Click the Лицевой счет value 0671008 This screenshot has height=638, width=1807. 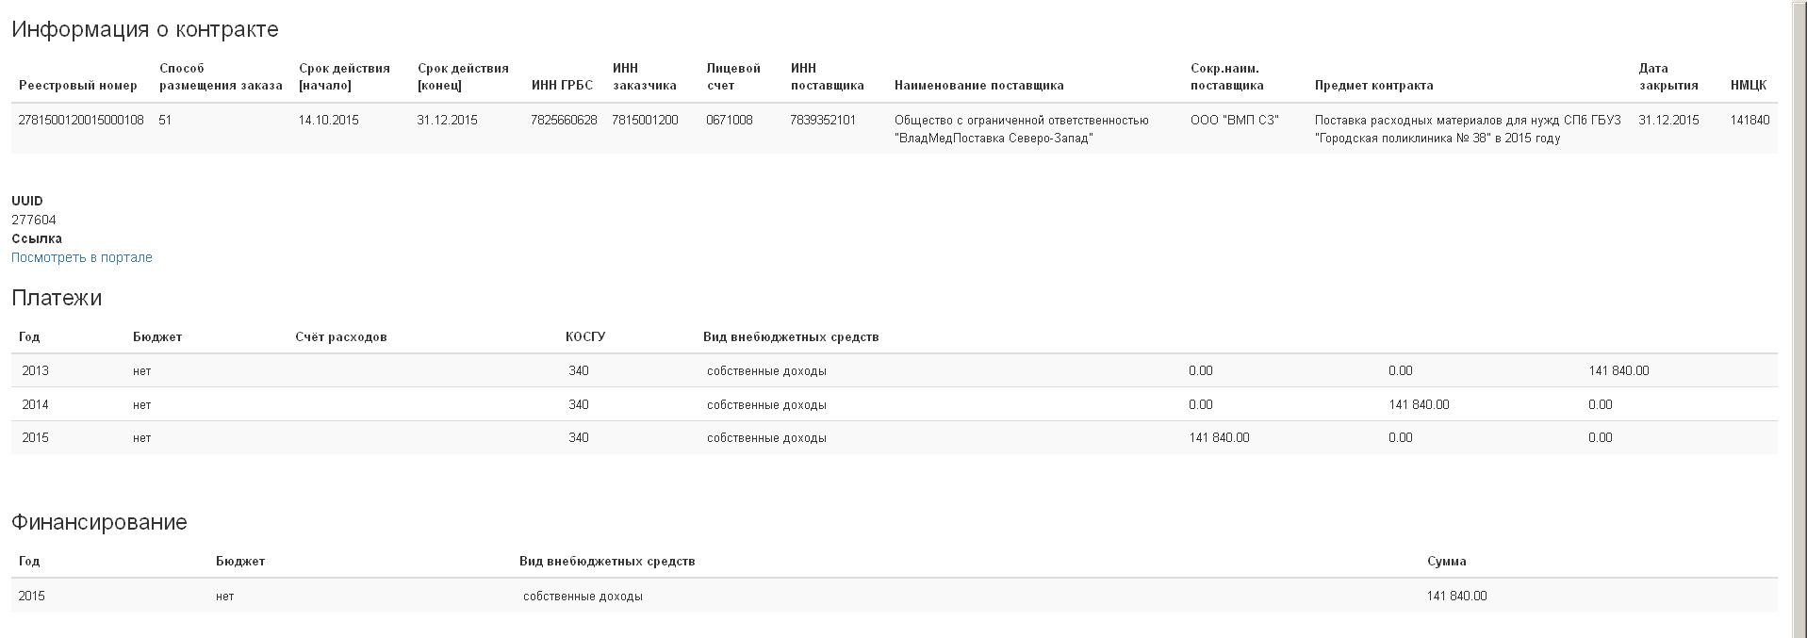730,121
